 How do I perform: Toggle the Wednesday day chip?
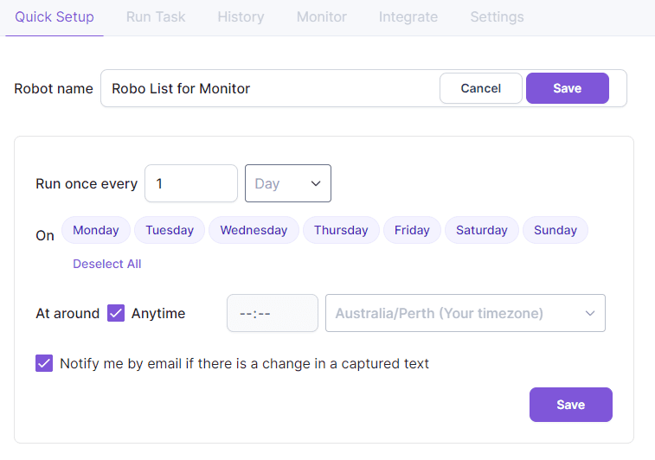(x=254, y=230)
